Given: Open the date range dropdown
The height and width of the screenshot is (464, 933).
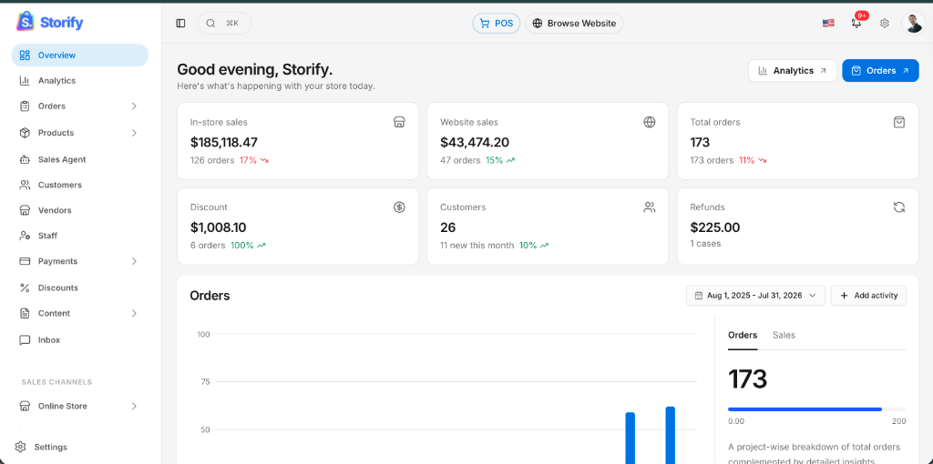Looking at the screenshot, I should 755,296.
